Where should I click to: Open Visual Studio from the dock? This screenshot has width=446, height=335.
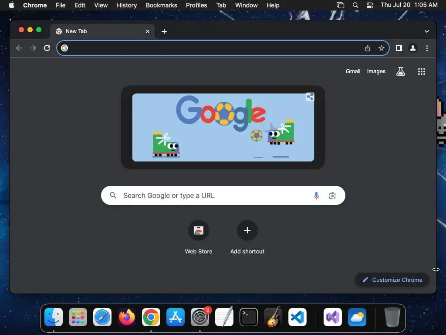click(x=332, y=317)
